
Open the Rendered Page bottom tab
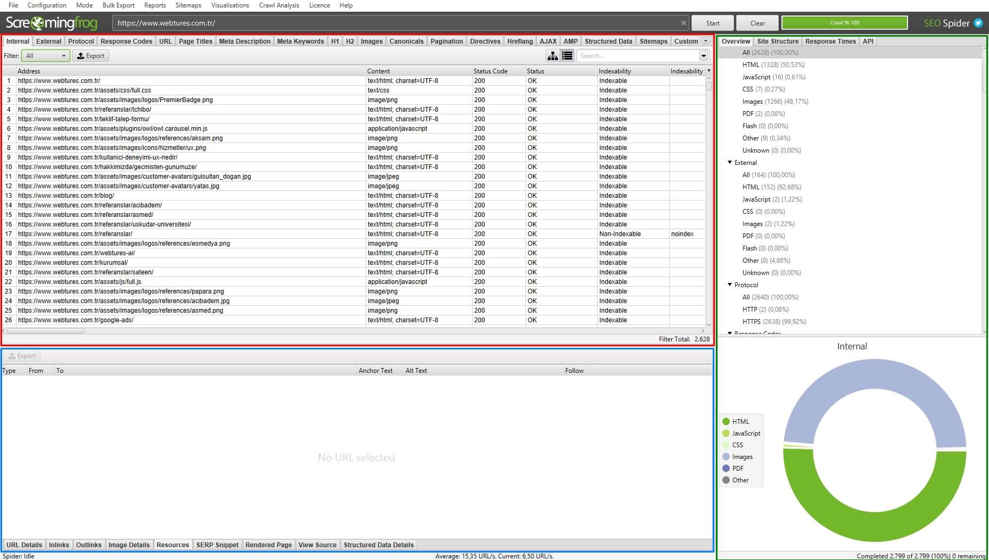click(x=268, y=545)
